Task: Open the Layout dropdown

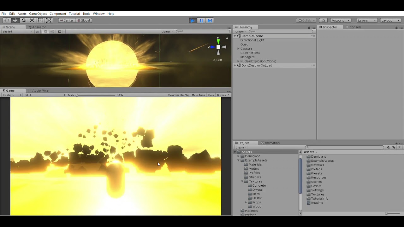Action: coord(390,20)
